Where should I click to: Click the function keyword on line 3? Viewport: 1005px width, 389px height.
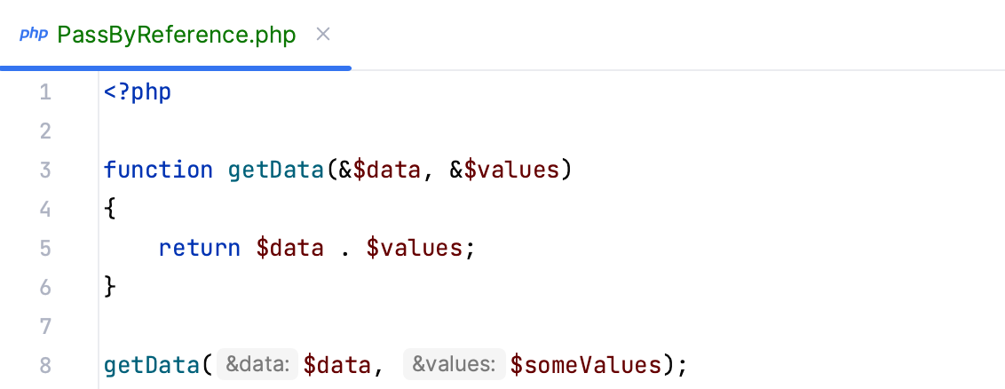point(158,170)
